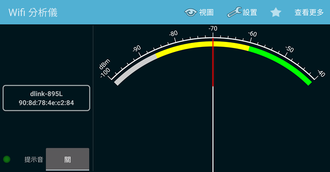The image size is (330, 172).
Task: Tap the star rating icon
Action: (276, 12)
